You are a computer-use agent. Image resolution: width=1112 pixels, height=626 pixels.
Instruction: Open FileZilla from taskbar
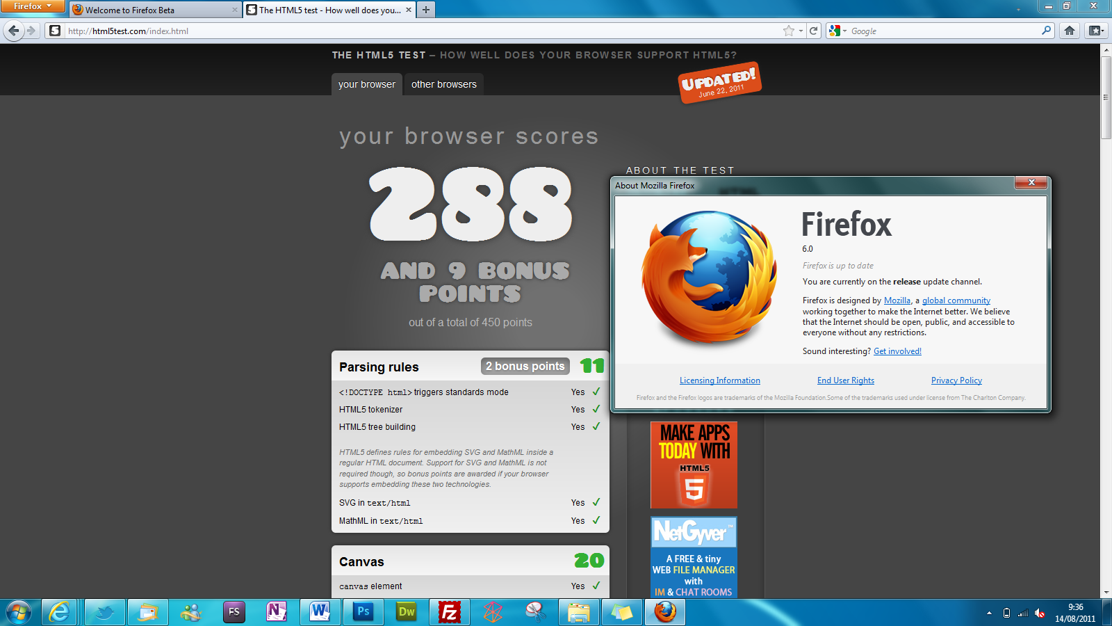pyautogui.click(x=450, y=612)
